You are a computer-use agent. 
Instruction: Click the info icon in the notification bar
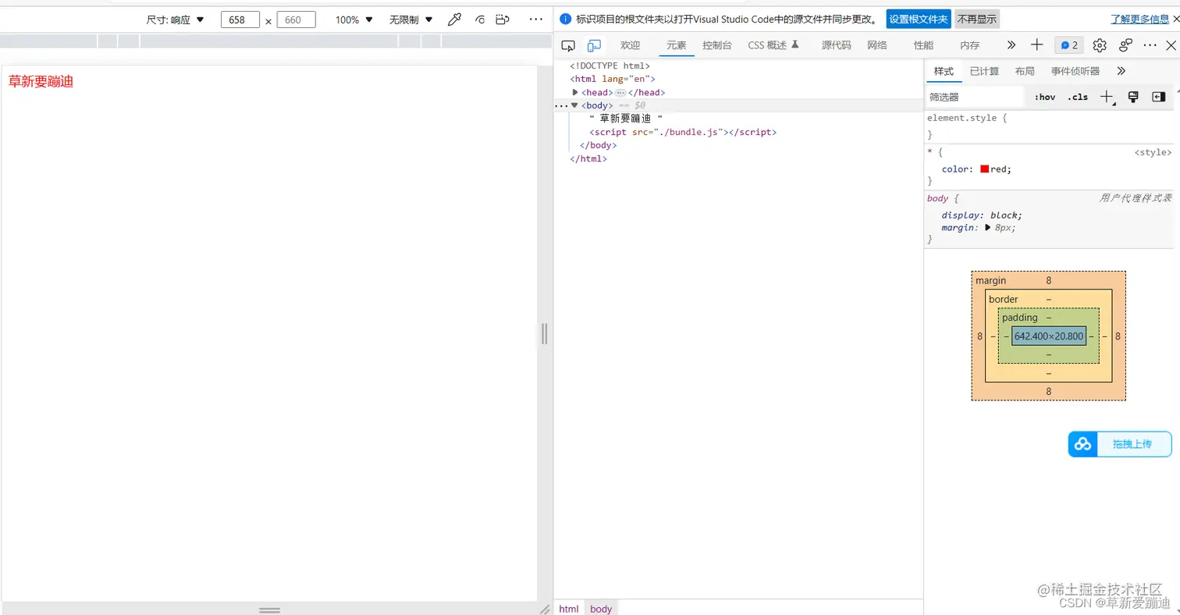(567, 20)
